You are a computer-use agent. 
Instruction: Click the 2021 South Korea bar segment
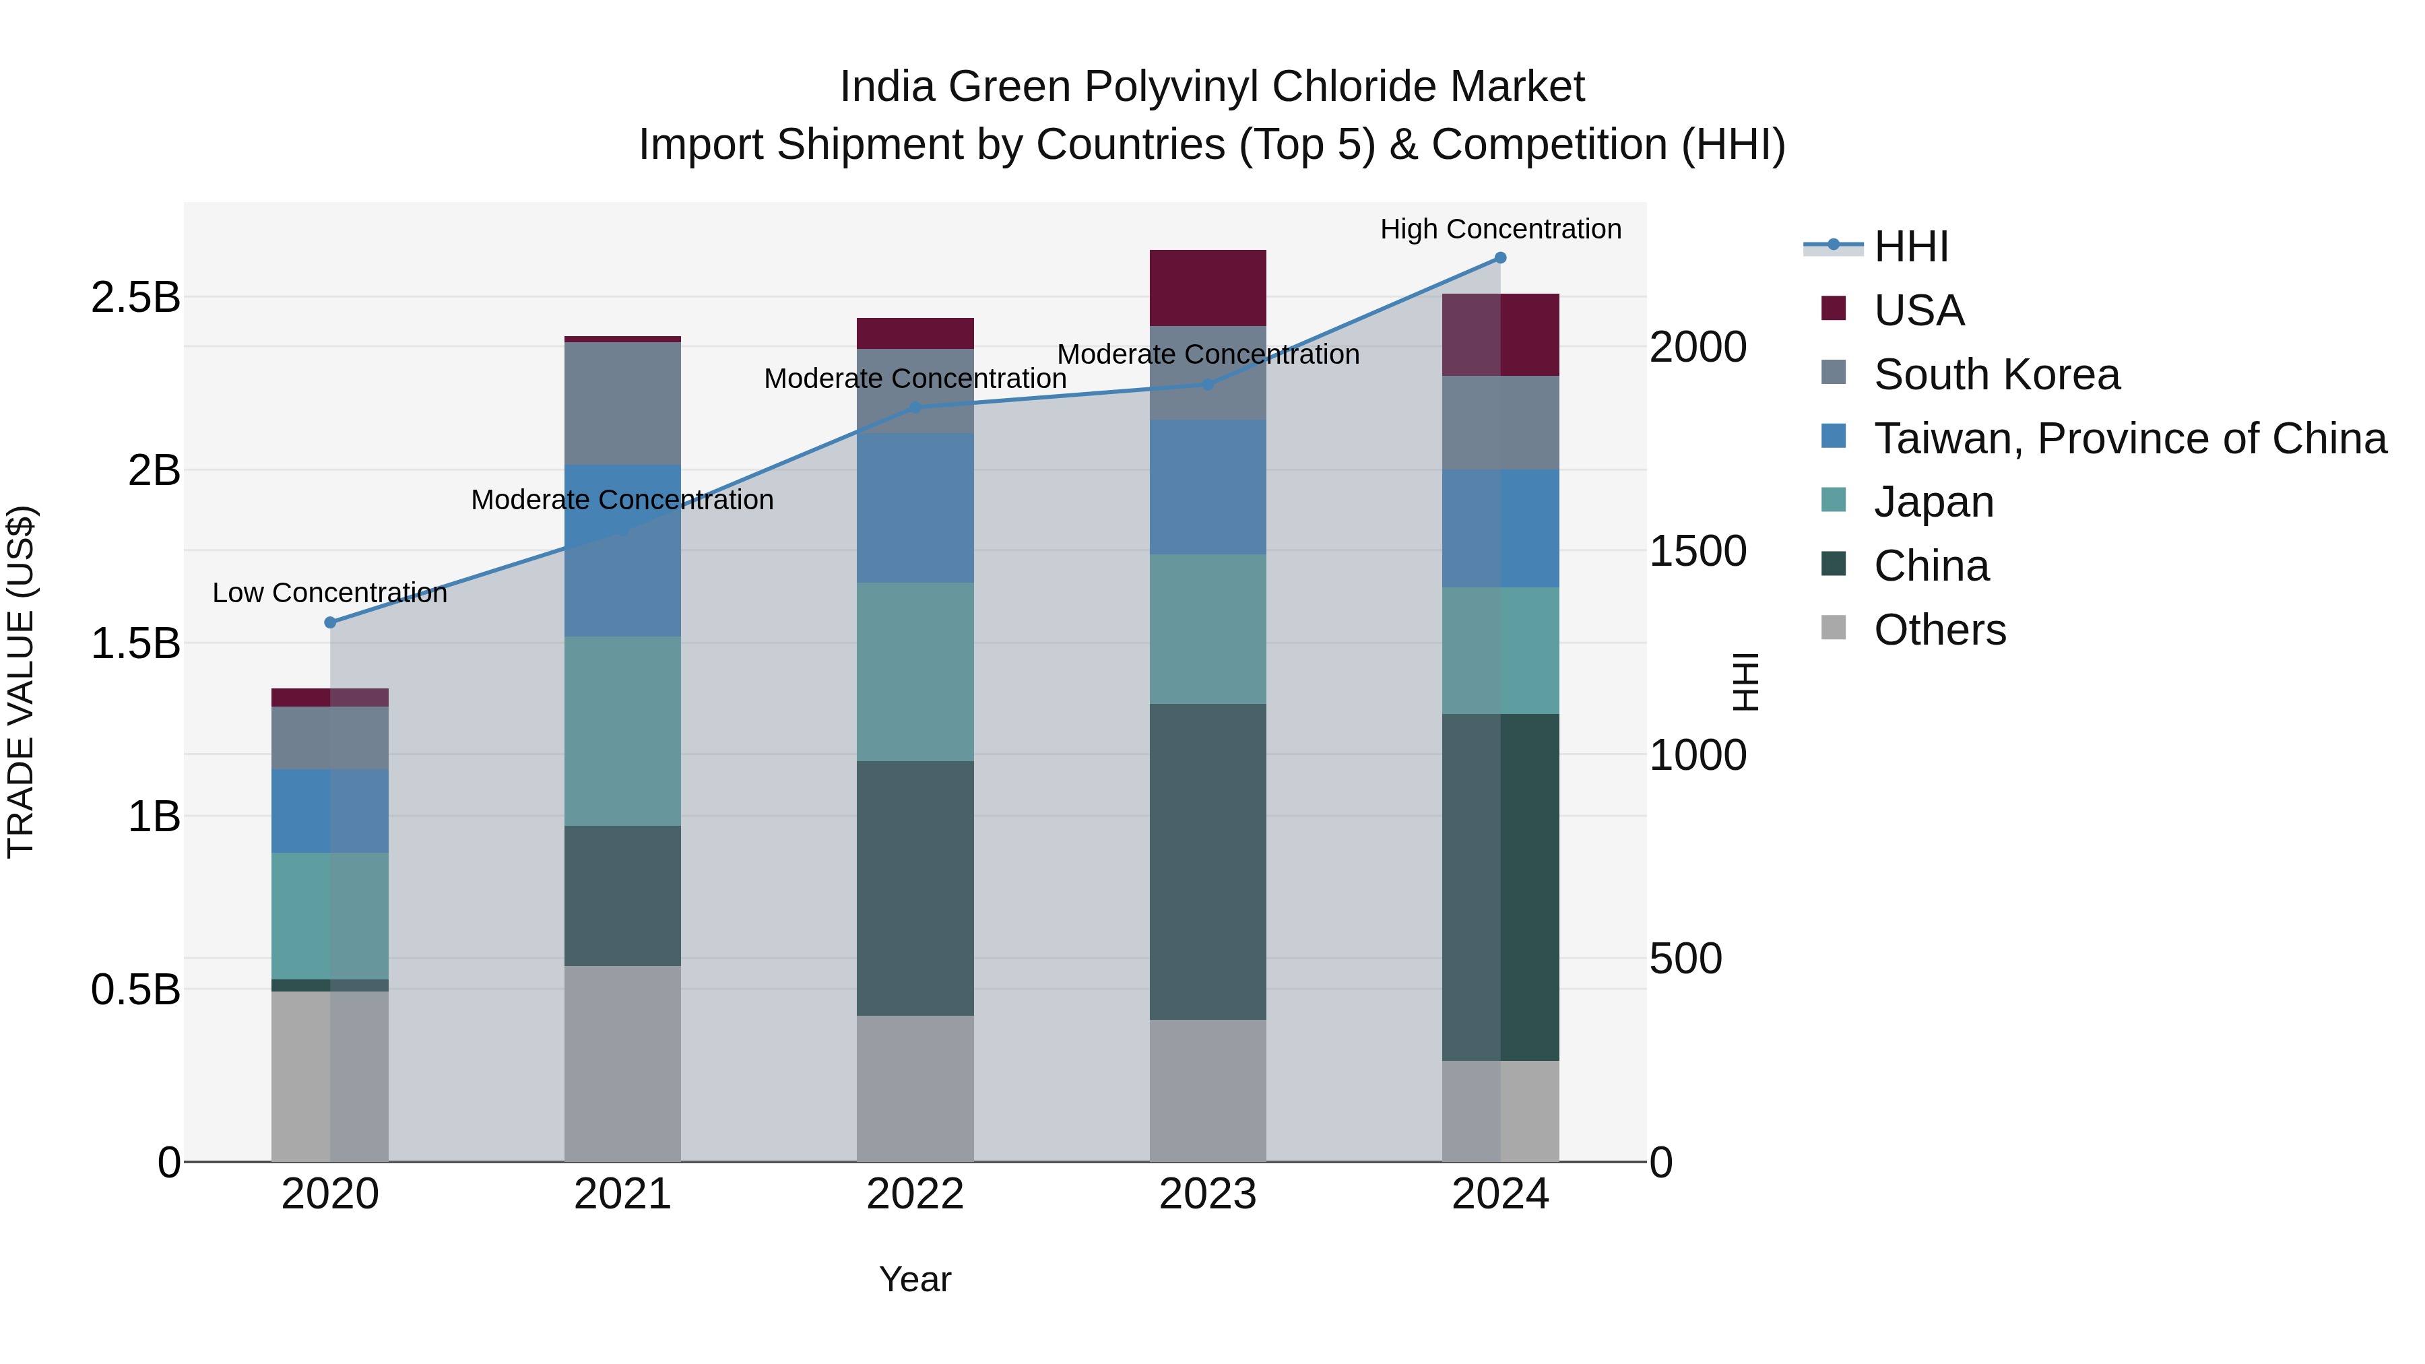622,404
